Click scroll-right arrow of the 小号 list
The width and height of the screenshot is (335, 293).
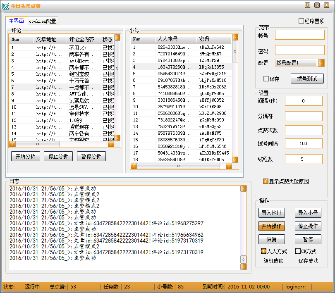(229, 166)
